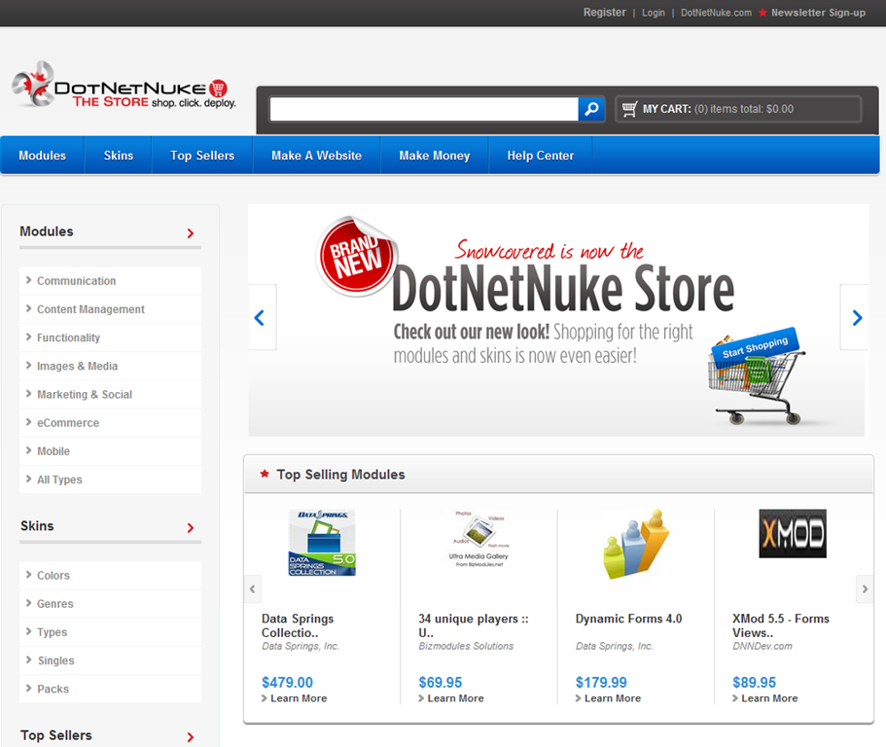Open the Content Management category
Image resolution: width=886 pixels, height=747 pixels.
pos(110,309)
